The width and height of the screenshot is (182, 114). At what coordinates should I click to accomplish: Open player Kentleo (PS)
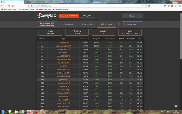pos(63,53)
